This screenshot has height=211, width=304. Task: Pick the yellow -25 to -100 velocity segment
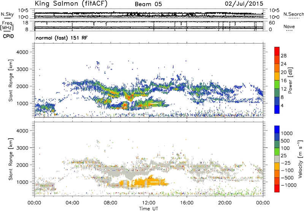[x=277, y=166]
